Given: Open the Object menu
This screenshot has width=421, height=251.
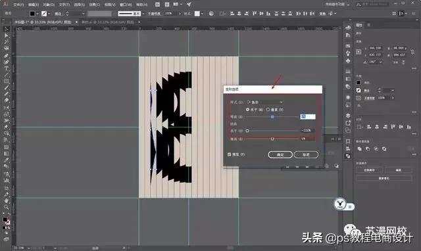Looking at the screenshot, I should click(x=49, y=5).
